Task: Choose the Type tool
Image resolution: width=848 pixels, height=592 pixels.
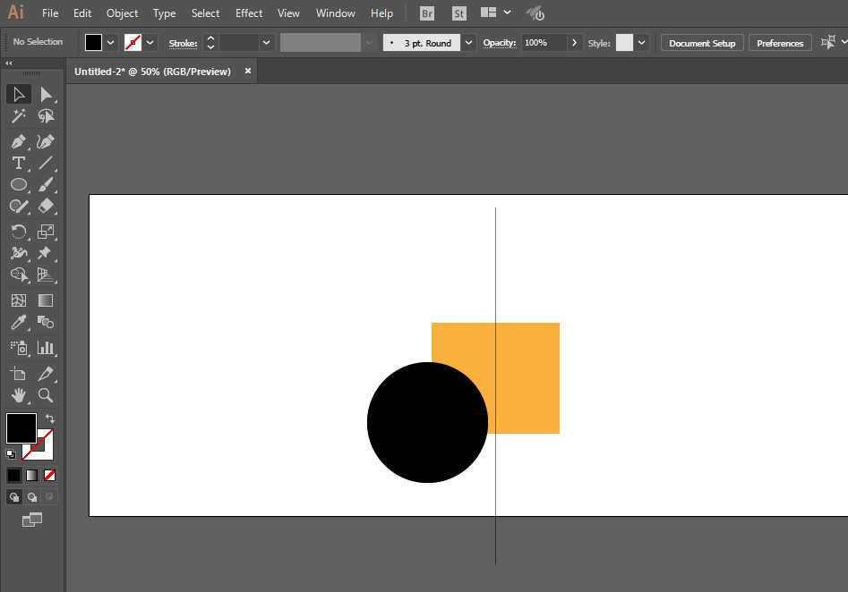Action: [x=18, y=163]
